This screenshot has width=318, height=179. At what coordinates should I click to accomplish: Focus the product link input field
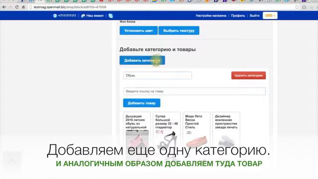[x=194, y=91]
